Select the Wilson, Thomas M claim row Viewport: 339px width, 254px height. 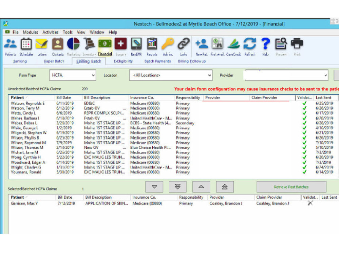pos(173,148)
